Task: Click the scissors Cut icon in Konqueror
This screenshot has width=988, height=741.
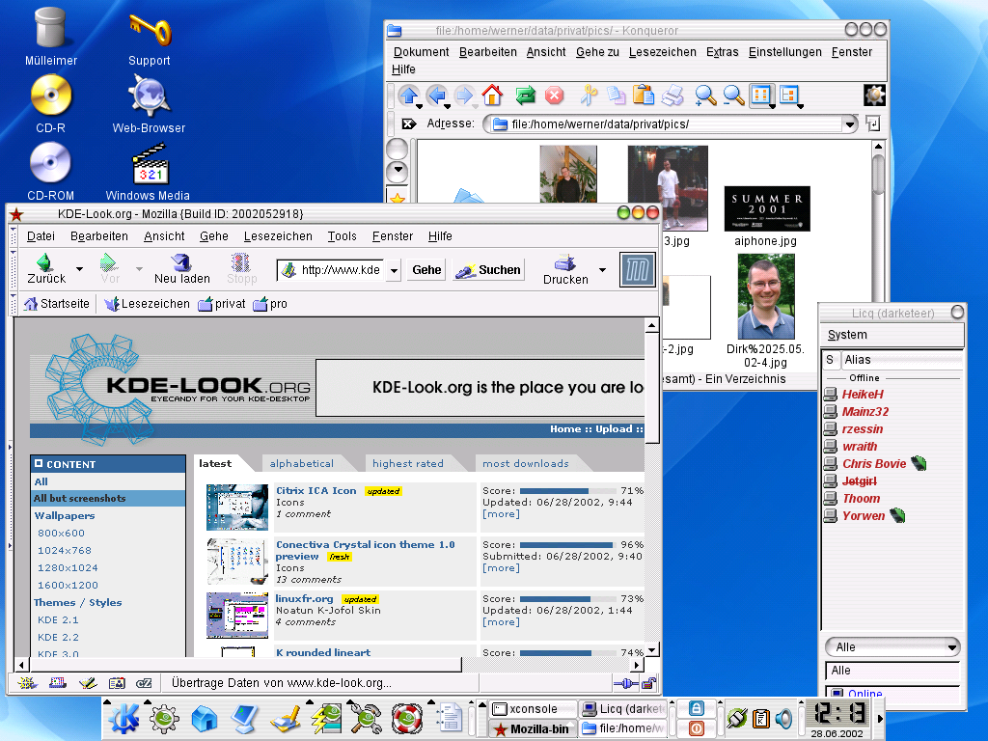Action: click(589, 96)
